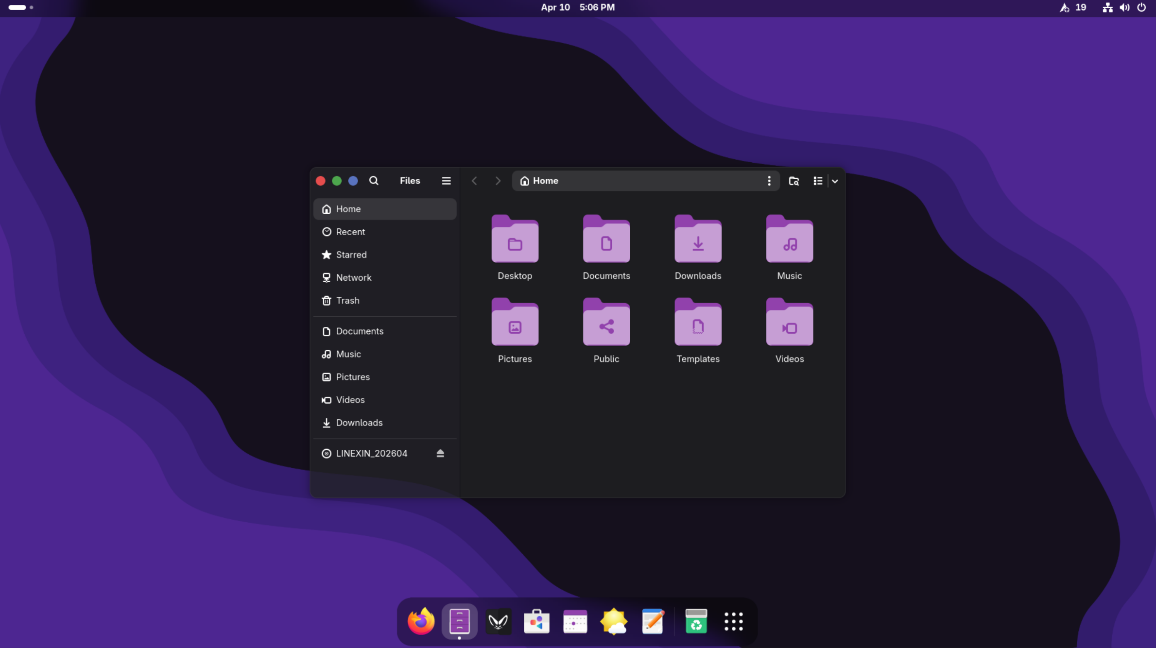Open Recent in the sidebar
The image size is (1156, 648).
(385, 232)
